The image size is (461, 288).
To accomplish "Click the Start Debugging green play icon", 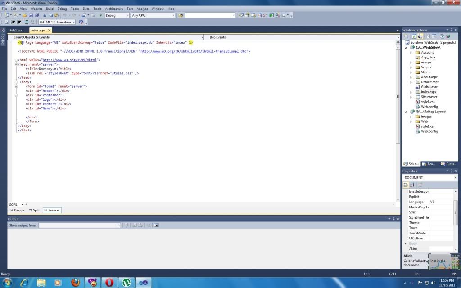I will point(101,15).
